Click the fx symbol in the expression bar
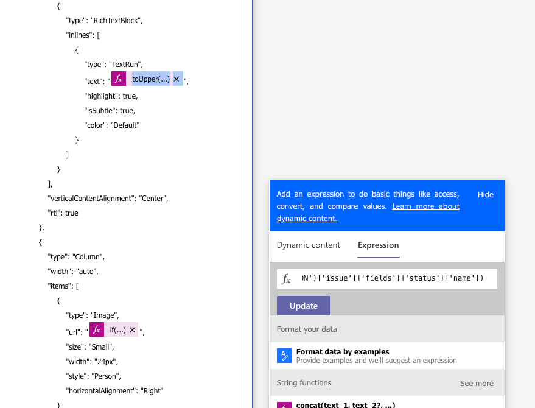 pos(286,278)
